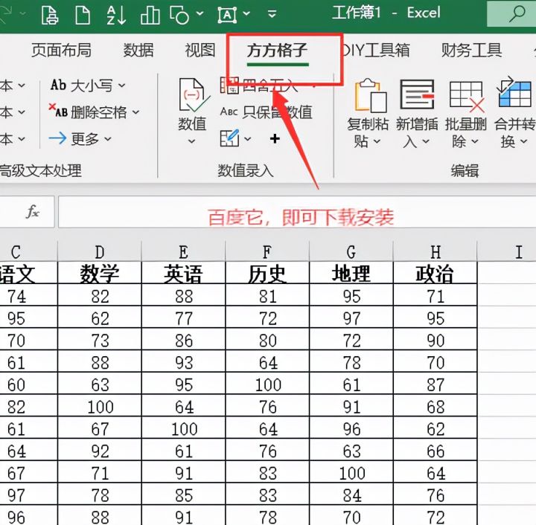The width and height of the screenshot is (536, 525).
Task: Click the 87 cell in the 政治 column
Action: pos(435,384)
